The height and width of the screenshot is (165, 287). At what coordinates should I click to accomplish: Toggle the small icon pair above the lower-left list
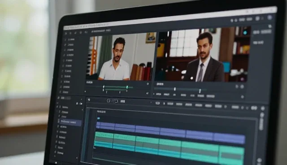click(x=79, y=104)
